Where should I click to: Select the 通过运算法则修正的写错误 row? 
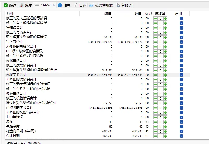[26, 37]
